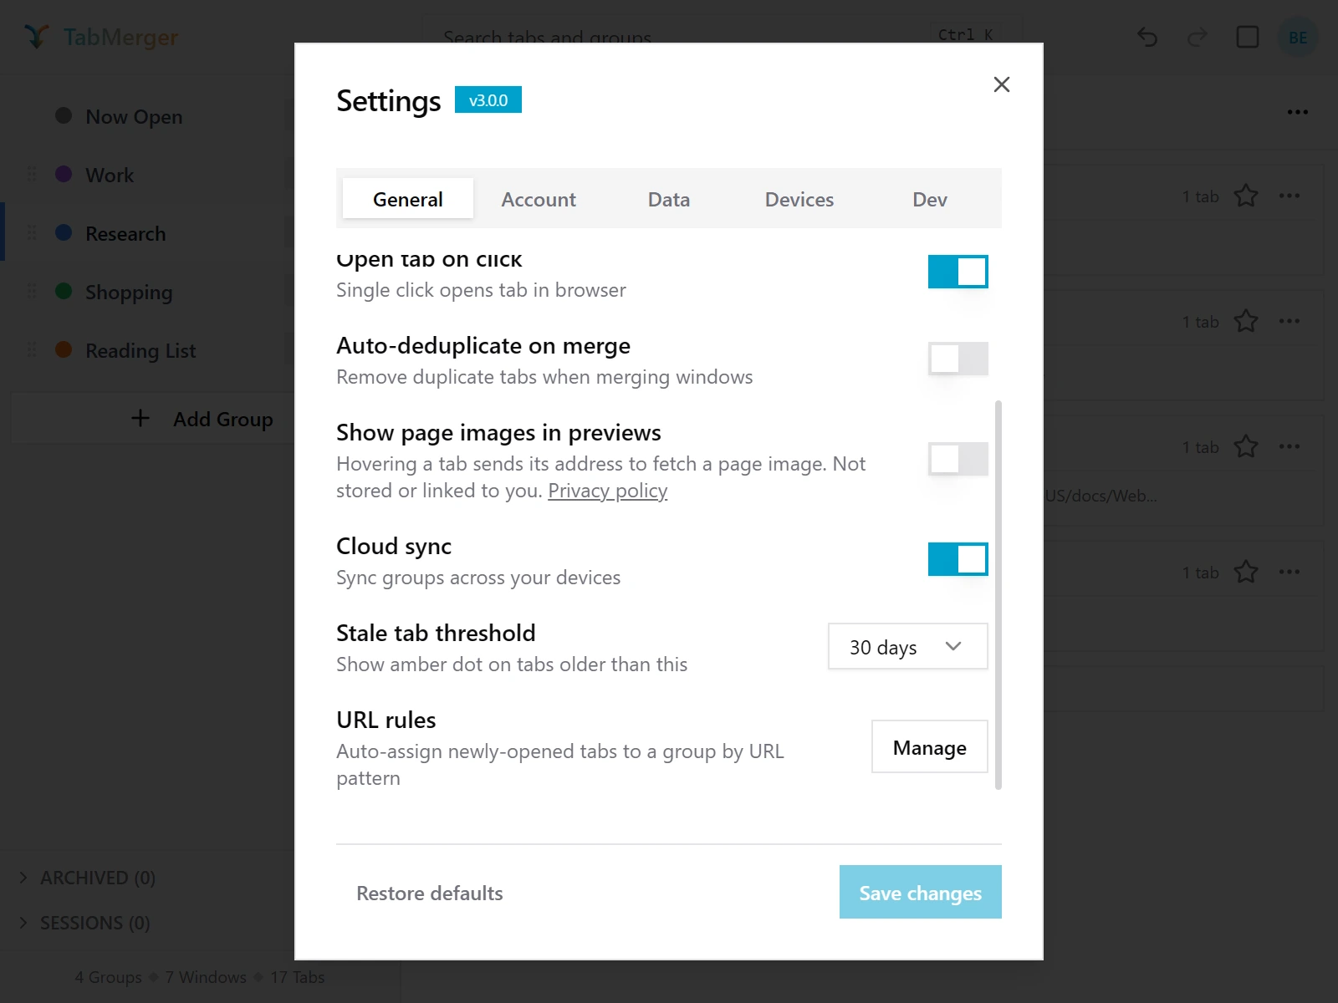Click the purple Work color dot
The width and height of the screenshot is (1338, 1003).
pyautogui.click(x=64, y=174)
